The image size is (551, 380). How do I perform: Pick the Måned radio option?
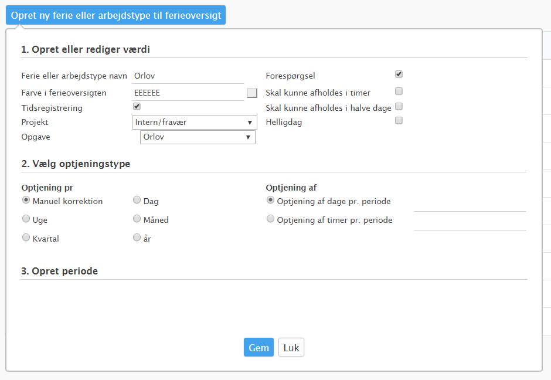(x=137, y=219)
